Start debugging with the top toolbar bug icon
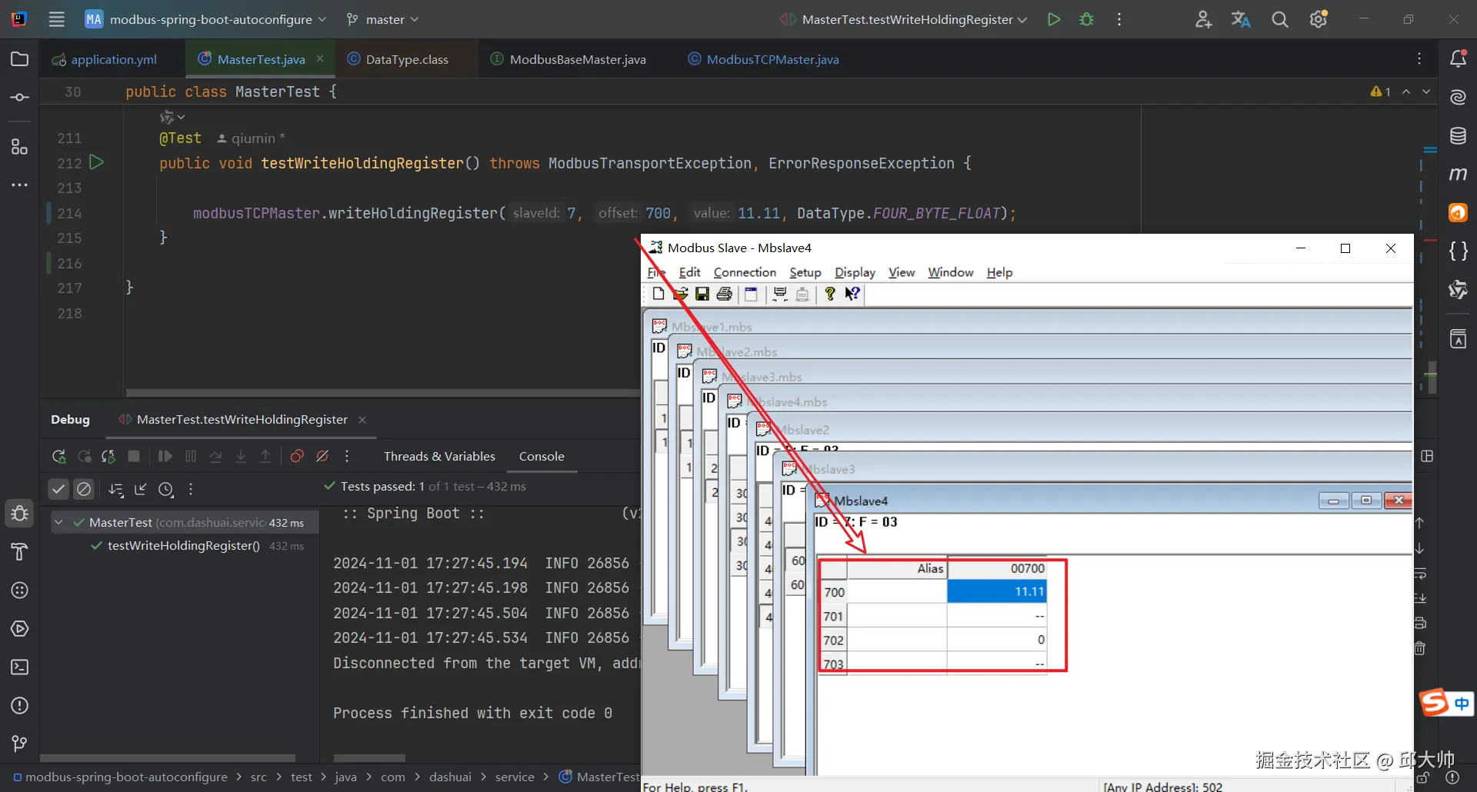 coord(1086,20)
